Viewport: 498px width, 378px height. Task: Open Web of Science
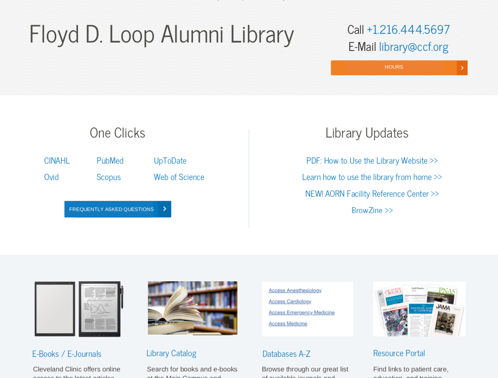click(x=179, y=177)
